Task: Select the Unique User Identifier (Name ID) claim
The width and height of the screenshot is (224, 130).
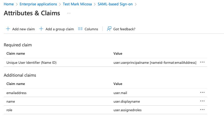Action: [31, 62]
